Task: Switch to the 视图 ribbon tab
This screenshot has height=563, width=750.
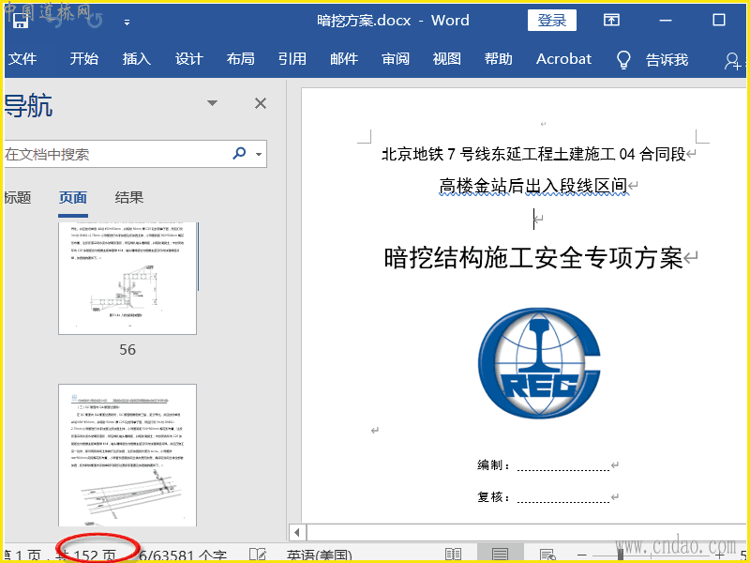Action: [447, 59]
